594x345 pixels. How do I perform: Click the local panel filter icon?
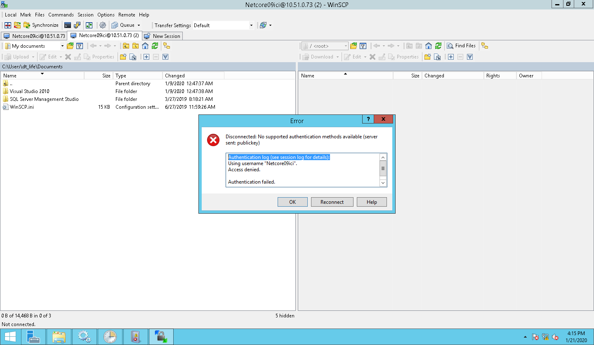pos(80,46)
